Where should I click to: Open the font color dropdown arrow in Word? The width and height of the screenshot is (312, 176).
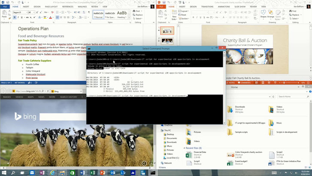(x=53, y=17)
